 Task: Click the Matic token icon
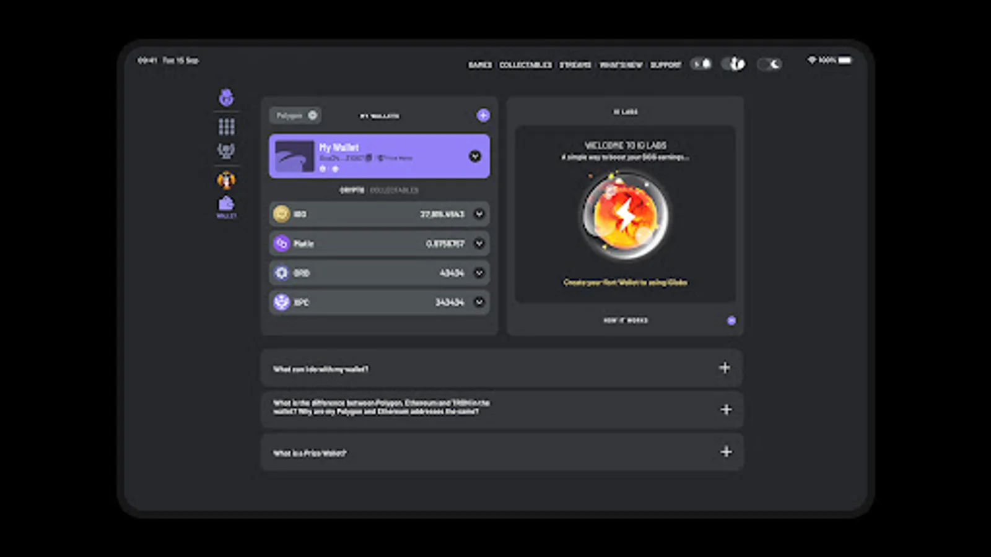(281, 243)
